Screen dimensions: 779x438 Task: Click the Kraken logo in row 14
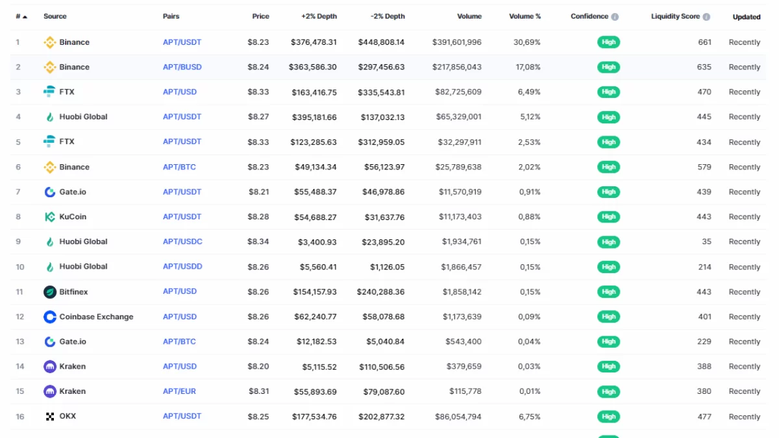49,367
